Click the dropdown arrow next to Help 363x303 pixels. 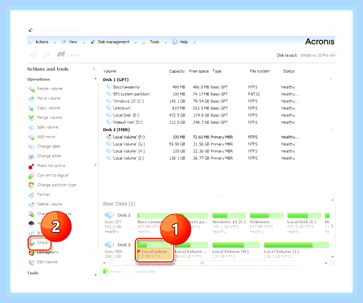(x=194, y=42)
